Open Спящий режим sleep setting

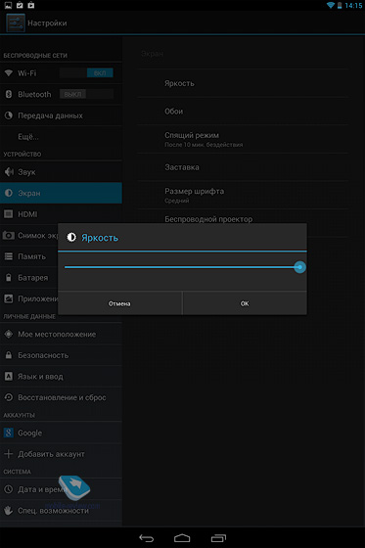(x=243, y=139)
